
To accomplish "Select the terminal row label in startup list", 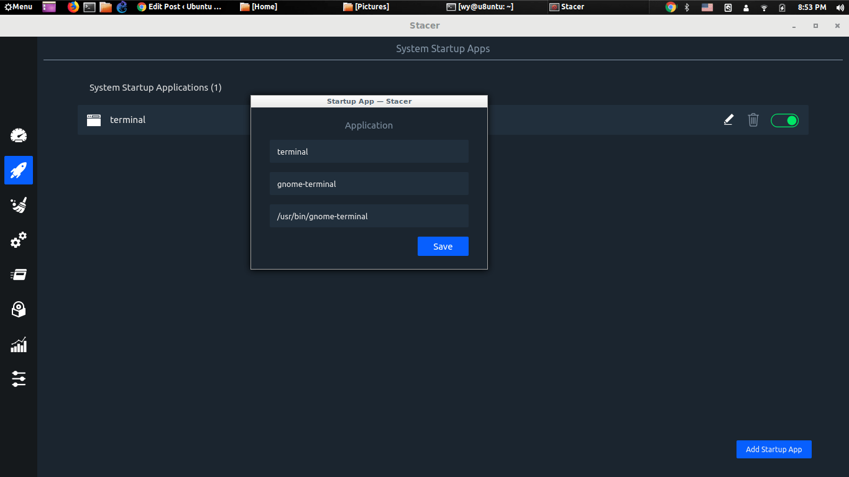I will [x=127, y=120].
